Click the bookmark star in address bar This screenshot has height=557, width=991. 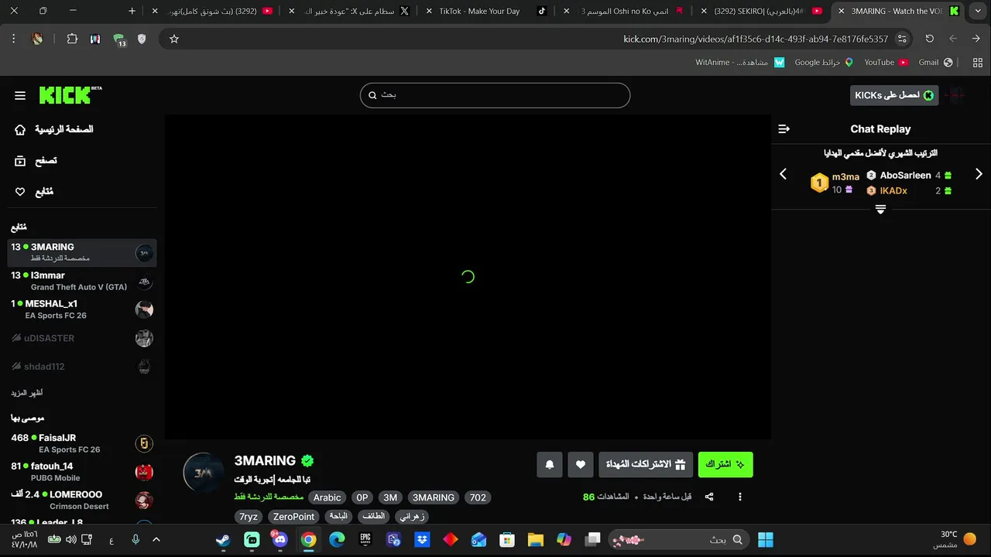[x=174, y=39]
